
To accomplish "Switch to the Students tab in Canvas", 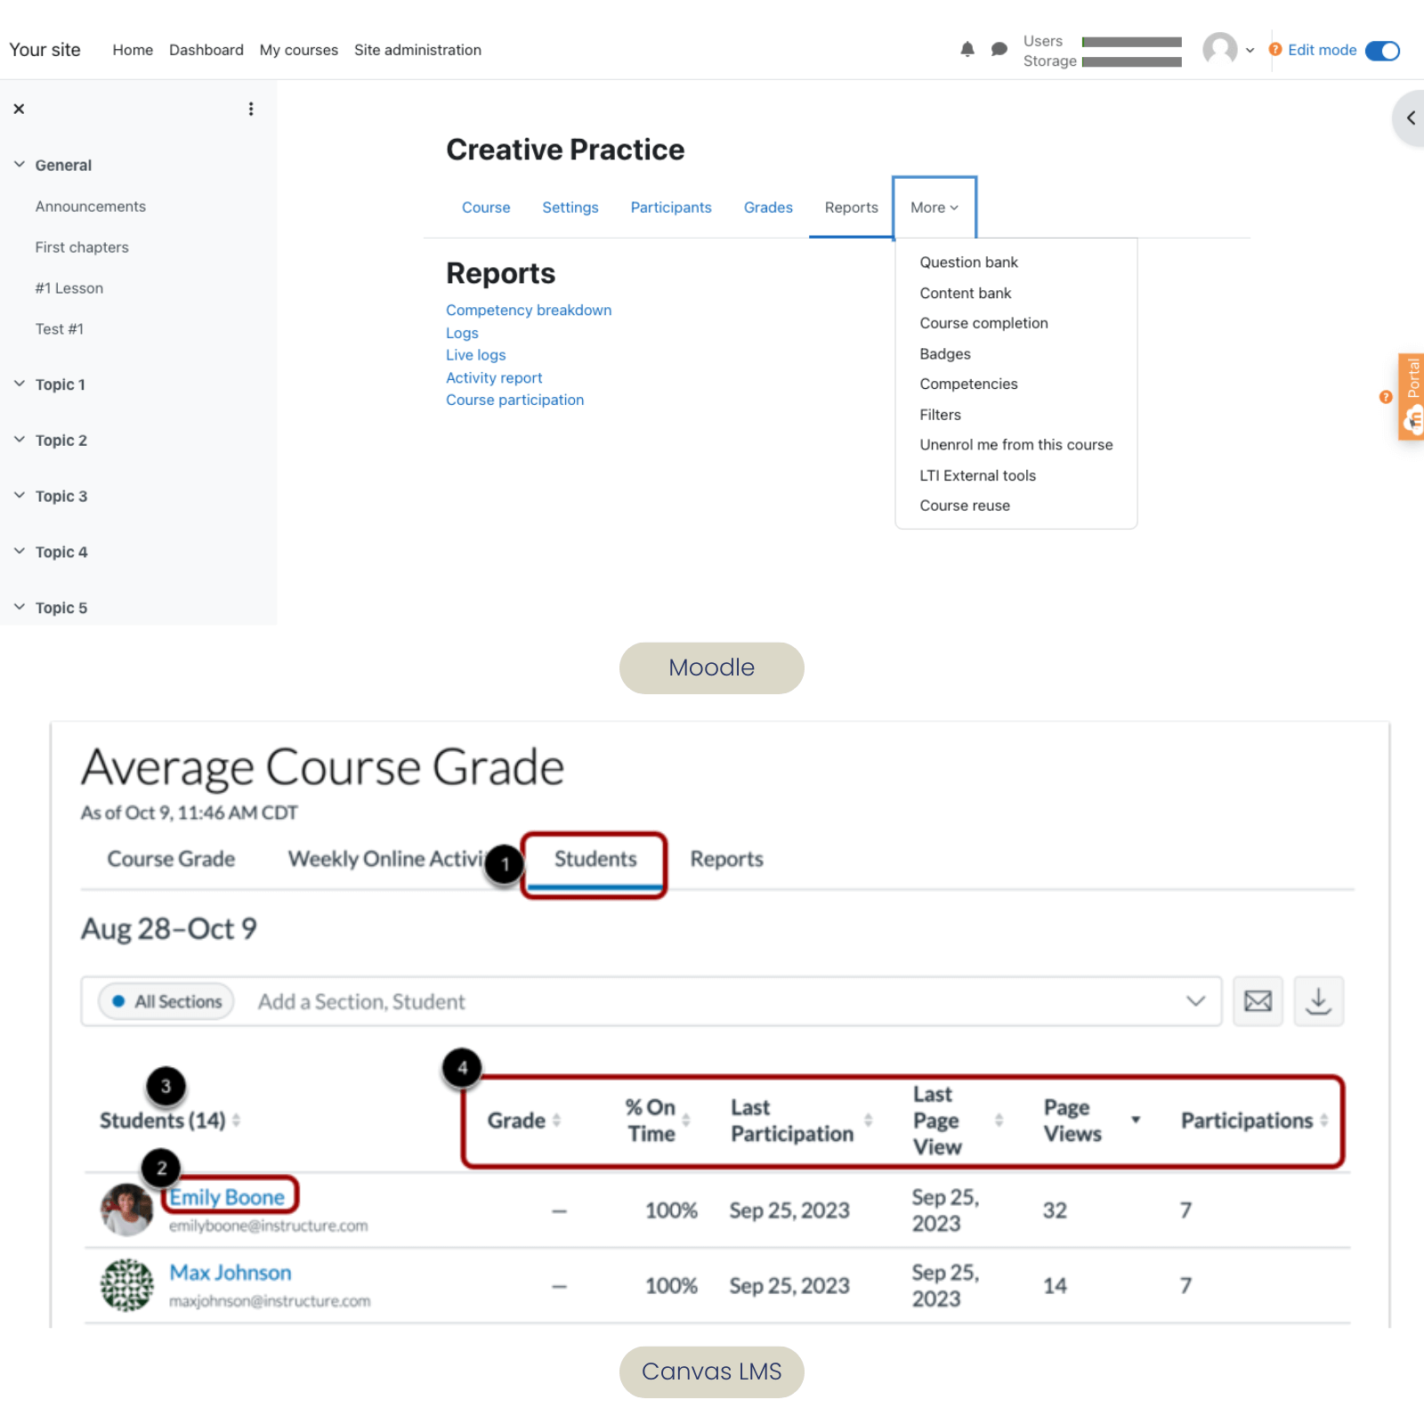I will pyautogui.click(x=595, y=860).
